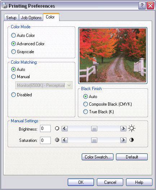Viewport: 156px width, 190px height.
Task: Click the low brightness circle icon
Action: [57, 128]
